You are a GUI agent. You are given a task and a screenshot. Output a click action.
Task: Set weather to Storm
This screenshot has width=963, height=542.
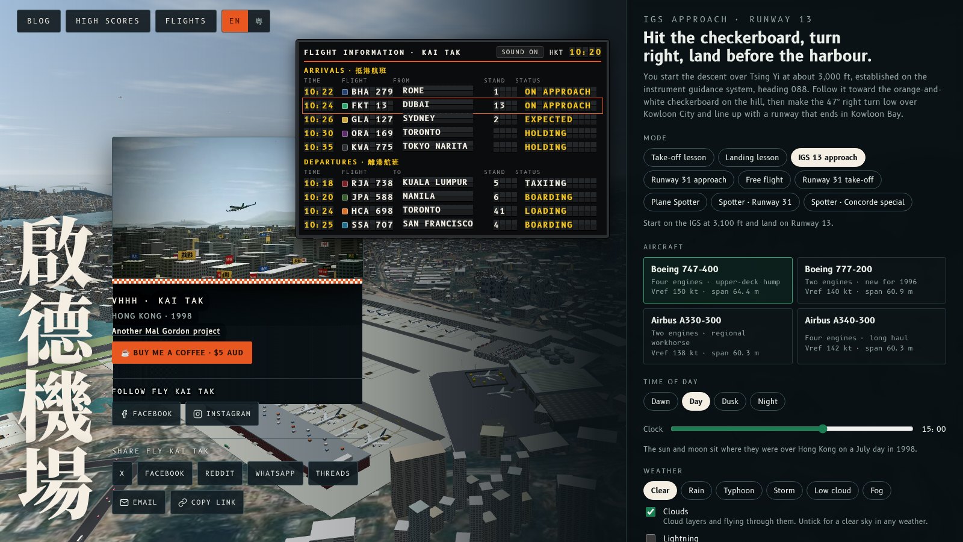[x=784, y=491]
